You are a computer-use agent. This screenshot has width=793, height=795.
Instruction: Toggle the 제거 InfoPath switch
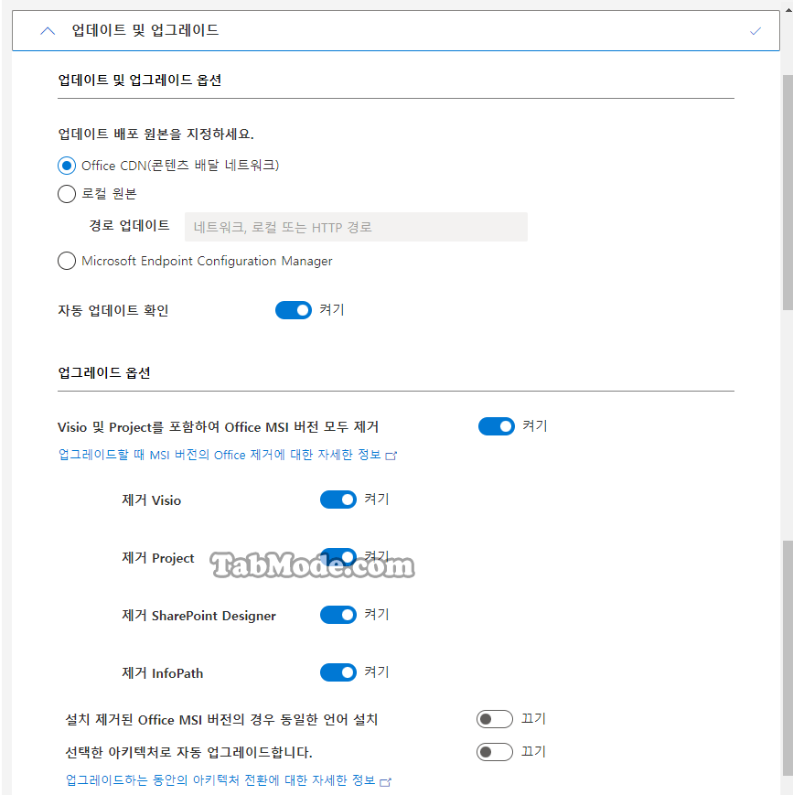pos(338,672)
